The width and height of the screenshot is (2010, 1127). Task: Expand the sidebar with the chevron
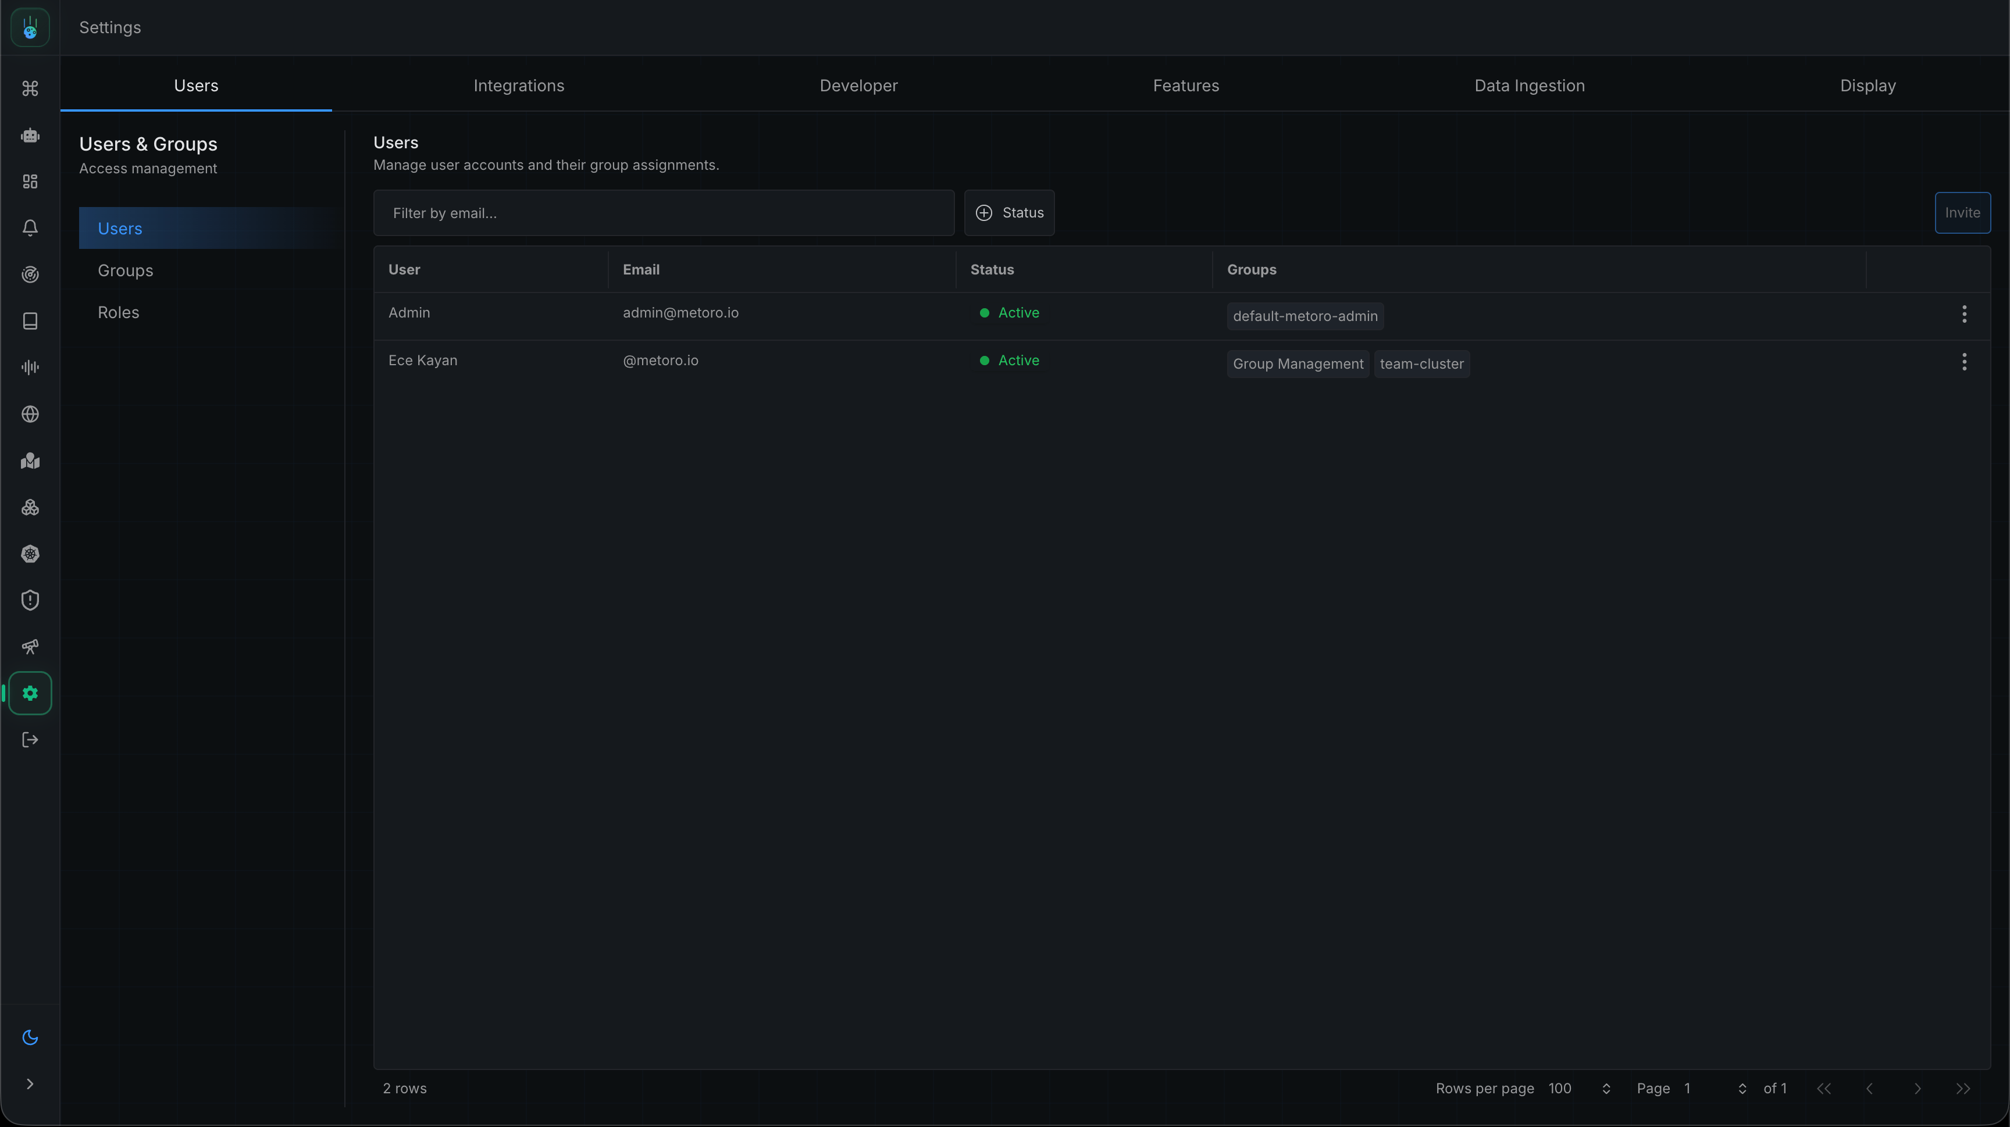click(30, 1084)
